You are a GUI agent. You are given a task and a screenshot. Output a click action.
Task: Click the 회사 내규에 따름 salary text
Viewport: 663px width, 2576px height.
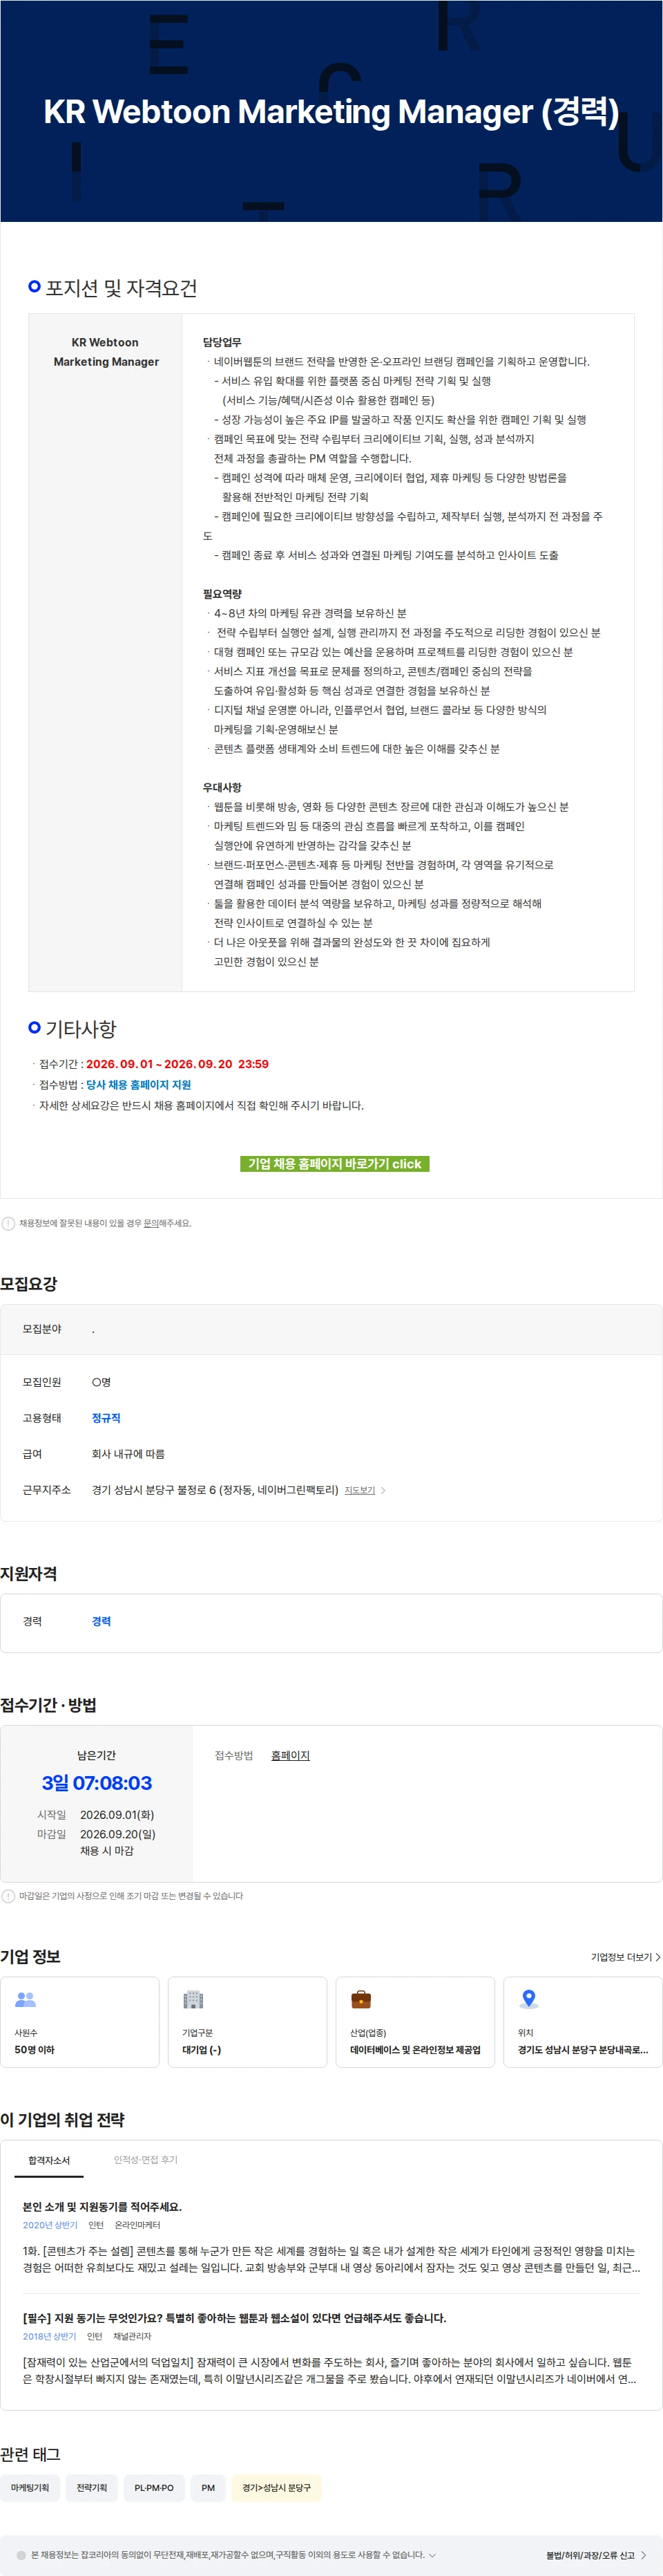(128, 1454)
